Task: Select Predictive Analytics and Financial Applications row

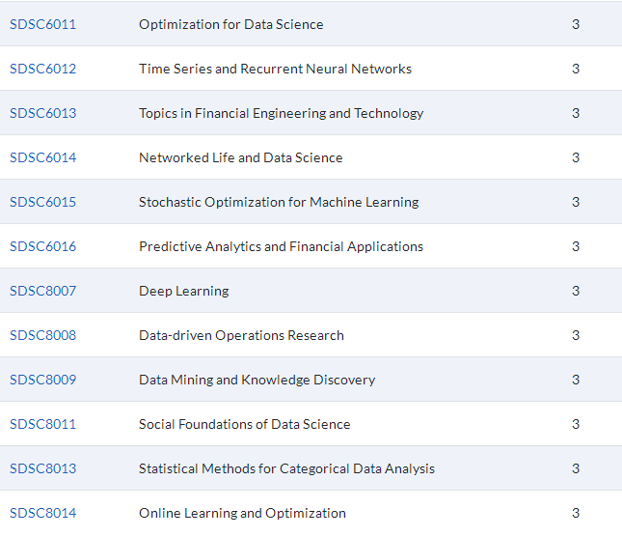Action: [311, 246]
